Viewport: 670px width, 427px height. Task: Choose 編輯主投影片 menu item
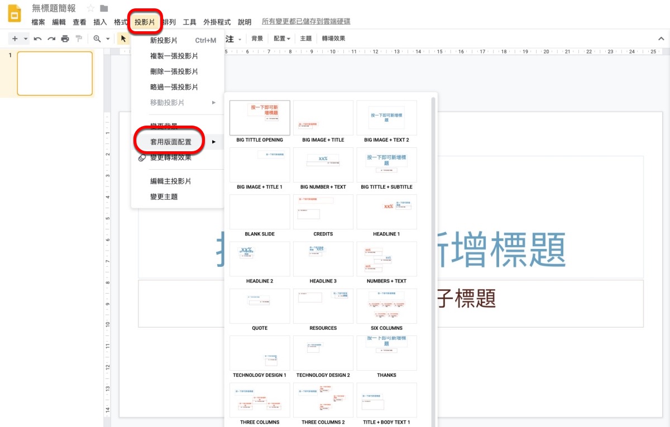[178, 181]
